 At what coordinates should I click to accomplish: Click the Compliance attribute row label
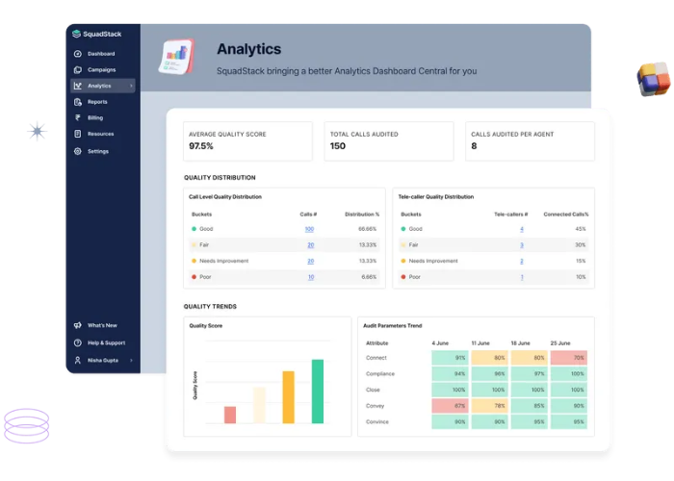pos(380,373)
